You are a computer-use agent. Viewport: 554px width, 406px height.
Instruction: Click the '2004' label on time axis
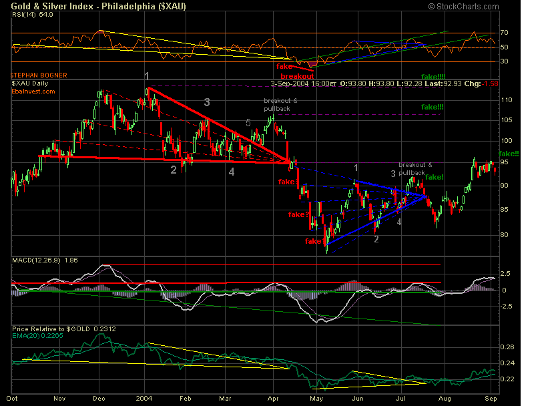[144, 399]
